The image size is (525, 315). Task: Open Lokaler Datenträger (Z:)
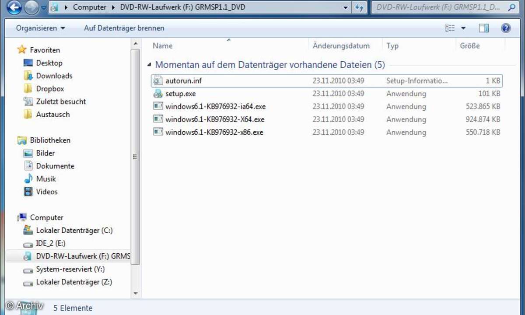tap(74, 282)
